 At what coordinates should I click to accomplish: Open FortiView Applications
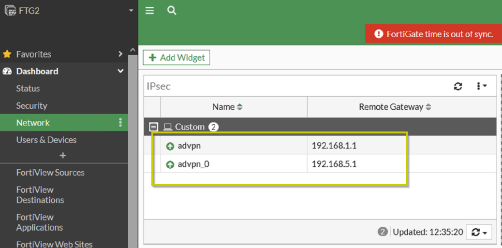[39, 222]
